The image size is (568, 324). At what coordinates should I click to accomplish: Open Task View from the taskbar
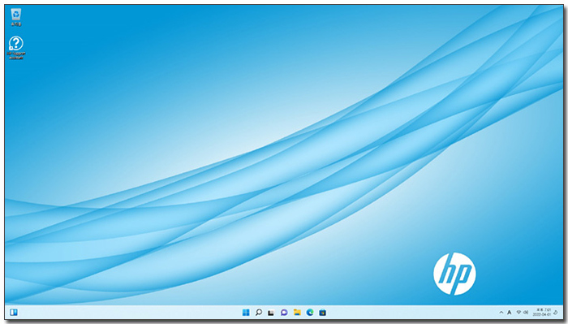pyautogui.click(x=271, y=313)
